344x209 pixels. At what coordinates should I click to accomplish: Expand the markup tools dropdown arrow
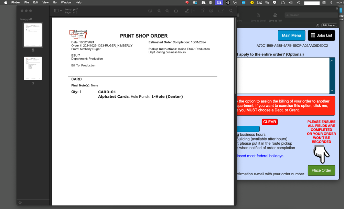click(194, 11)
